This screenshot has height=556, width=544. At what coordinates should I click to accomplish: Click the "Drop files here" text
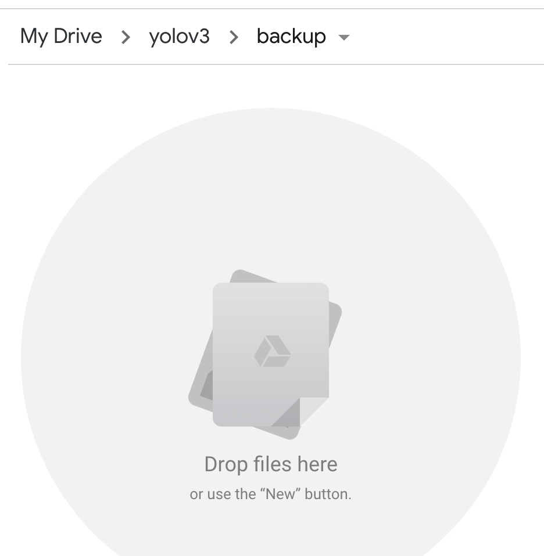271,464
